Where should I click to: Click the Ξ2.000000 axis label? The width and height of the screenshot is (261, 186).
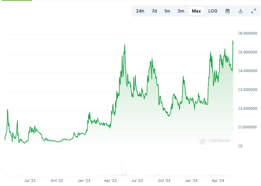pos(247,109)
